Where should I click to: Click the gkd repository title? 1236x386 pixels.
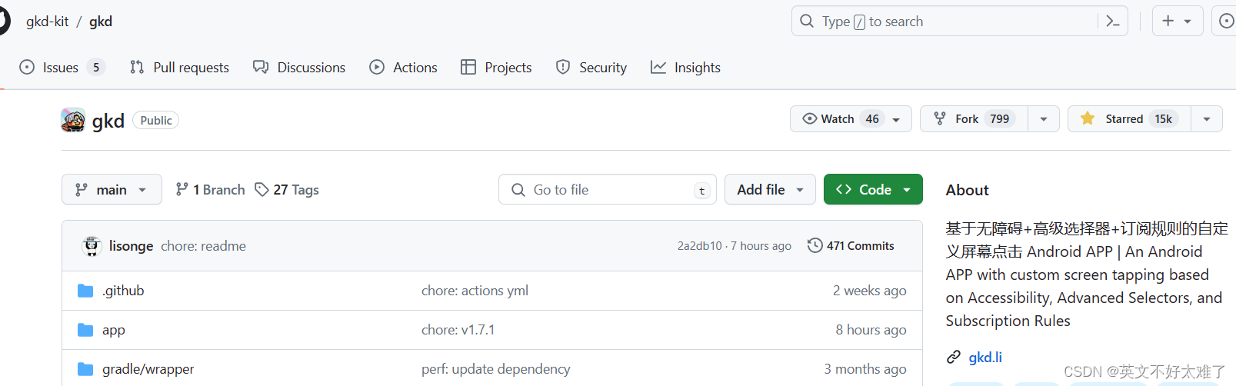[x=108, y=121]
